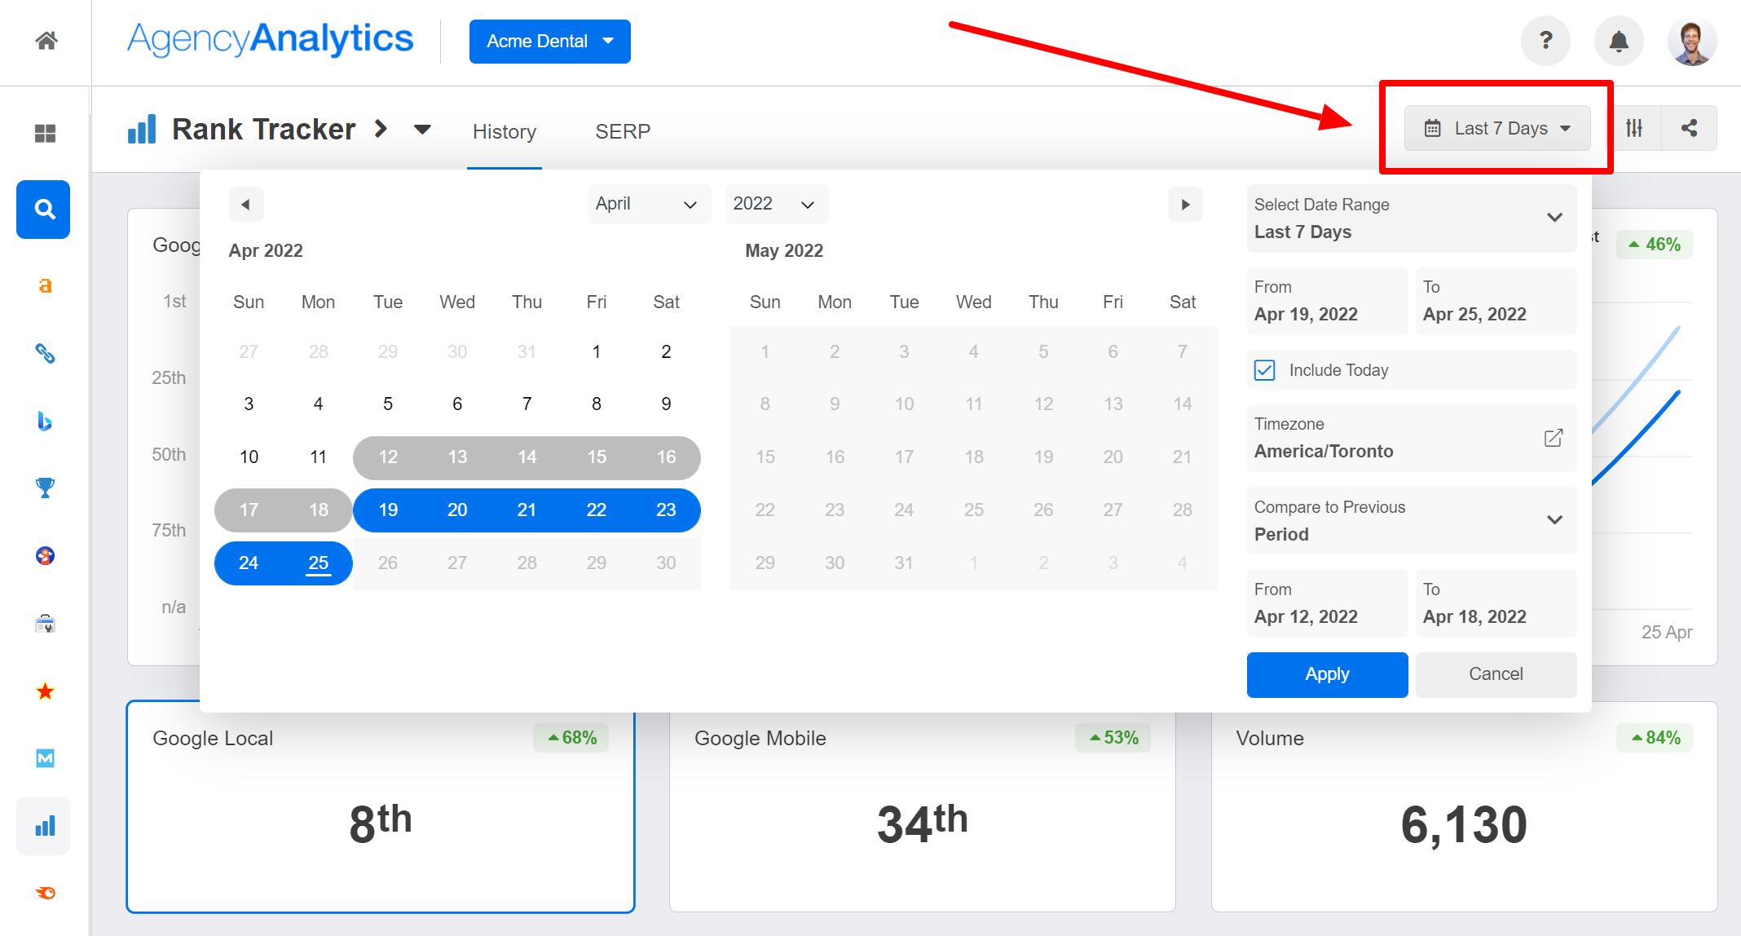Open the SEMrush integration at sidebar bottom
Image resolution: width=1741 pixels, height=936 pixels.
pos(44,892)
